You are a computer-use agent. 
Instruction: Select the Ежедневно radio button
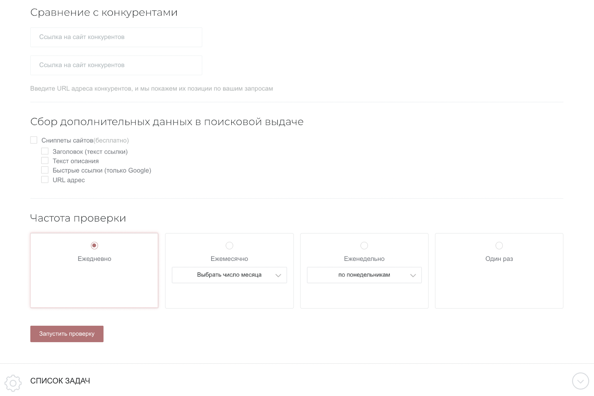pos(94,245)
